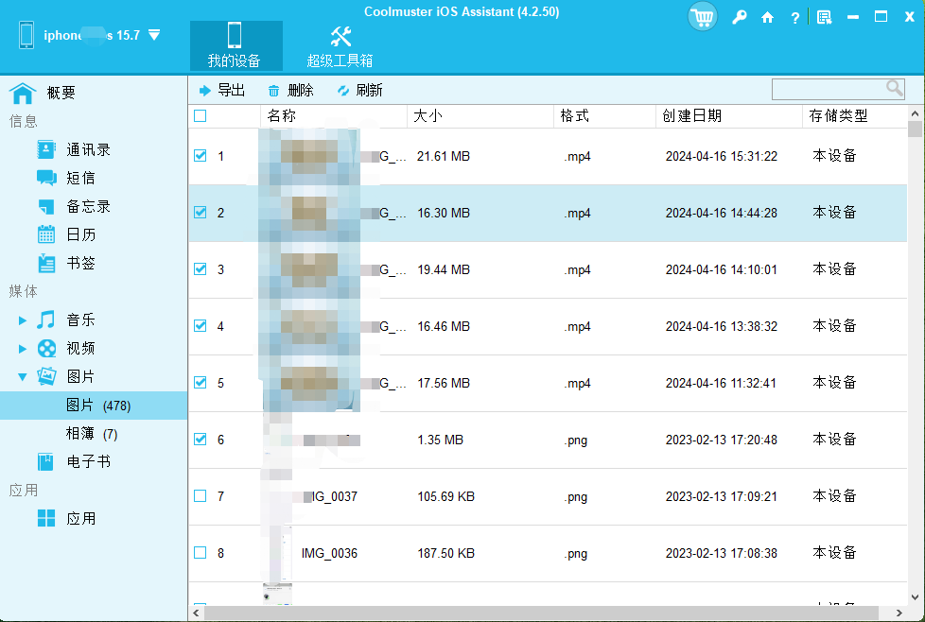Select the 应用 apps grid icon
Viewport: 925px width, 622px height.
(46, 518)
